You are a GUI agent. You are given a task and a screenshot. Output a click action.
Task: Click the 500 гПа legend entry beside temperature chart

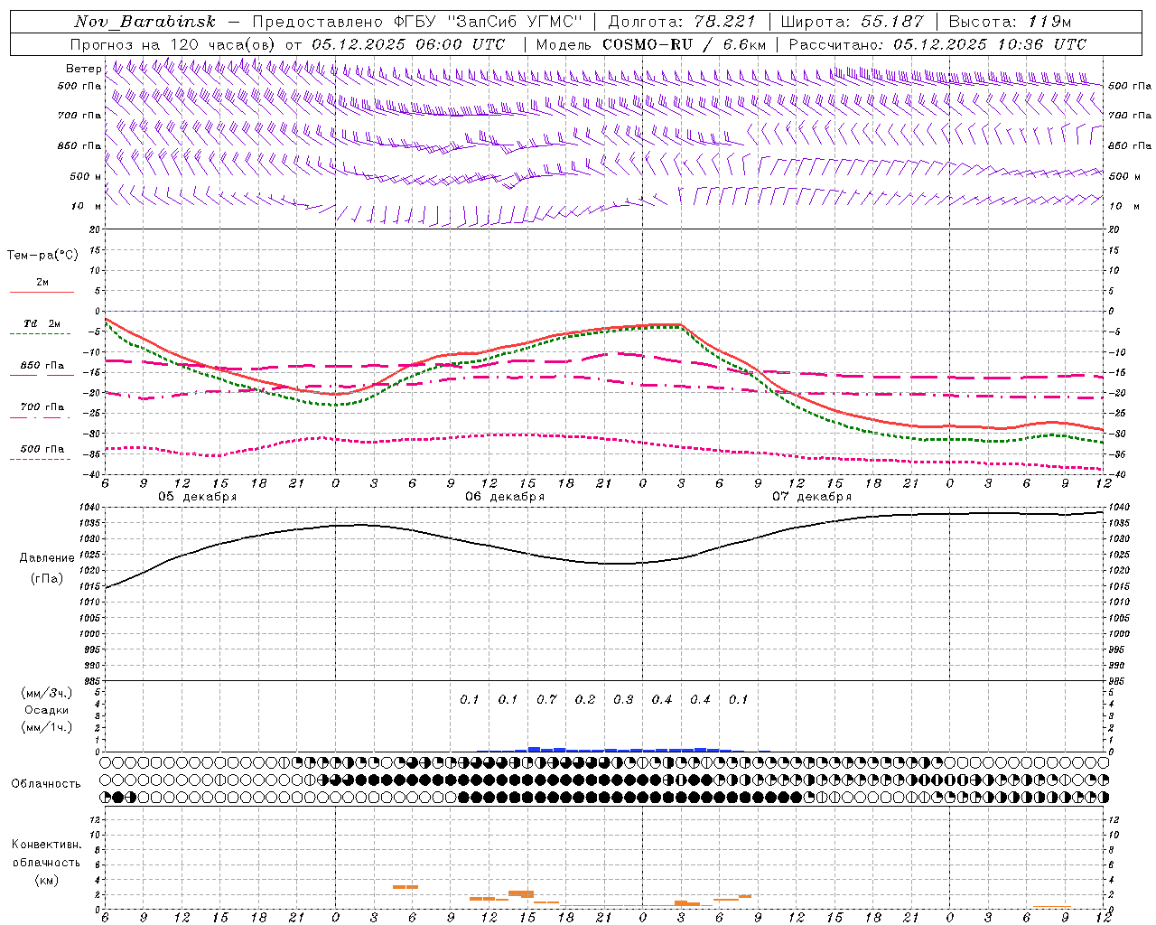[x=42, y=453]
